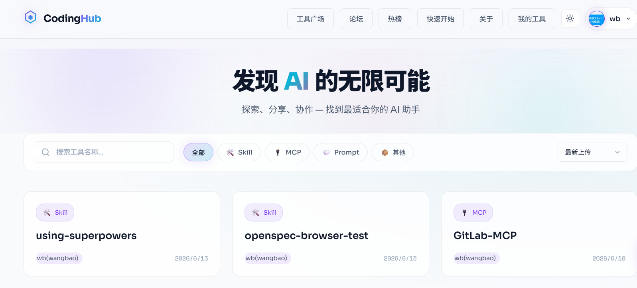Toggle the light/dark theme sun icon
The width and height of the screenshot is (637, 288).
pyautogui.click(x=570, y=18)
